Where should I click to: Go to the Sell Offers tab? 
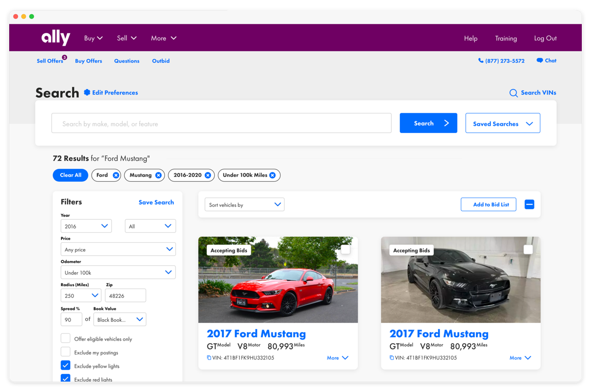click(x=50, y=61)
